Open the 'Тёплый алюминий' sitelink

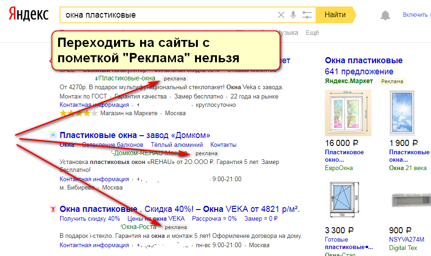[177, 144]
